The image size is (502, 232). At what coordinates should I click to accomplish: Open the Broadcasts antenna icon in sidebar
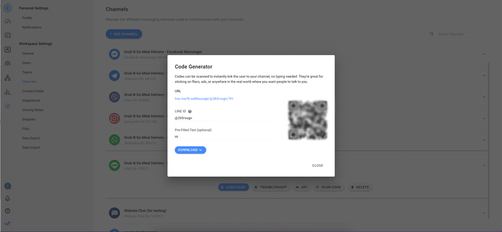[x=8, y=63]
